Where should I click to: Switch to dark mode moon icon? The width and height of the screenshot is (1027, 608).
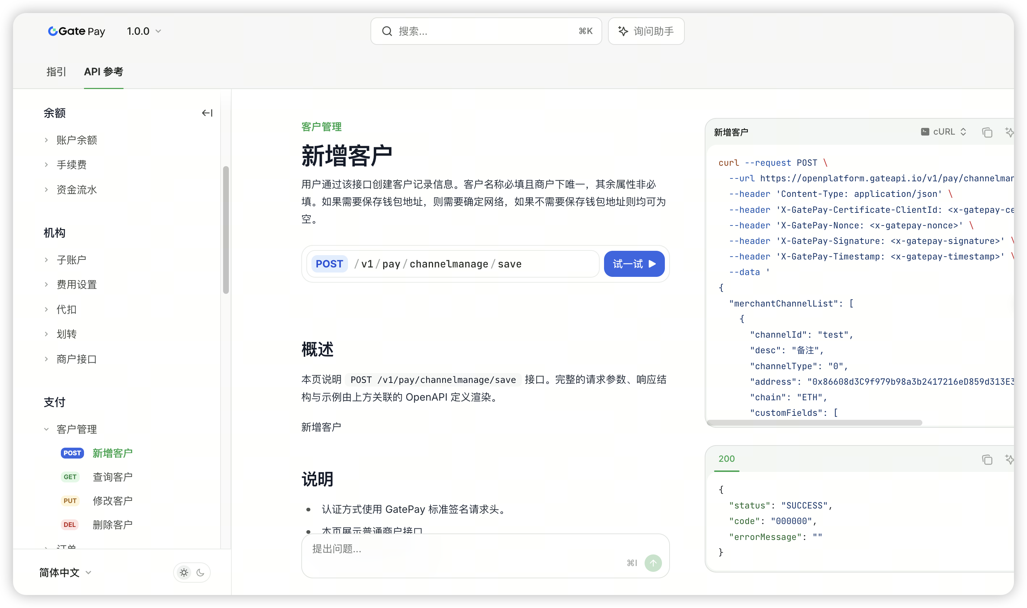pos(201,573)
